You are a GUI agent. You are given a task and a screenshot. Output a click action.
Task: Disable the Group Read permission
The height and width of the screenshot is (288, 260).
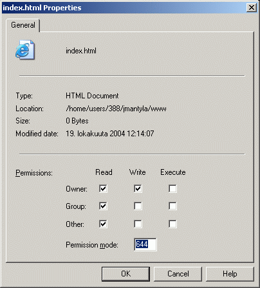coord(103,206)
